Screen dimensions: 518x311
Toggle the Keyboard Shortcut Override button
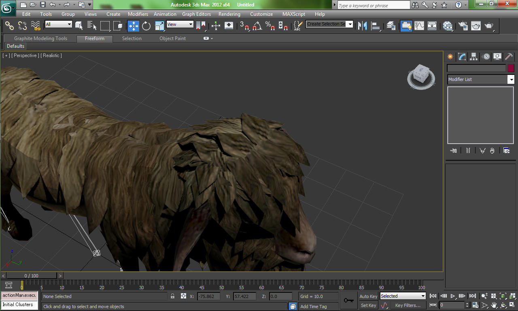pyautogui.click(x=229, y=26)
